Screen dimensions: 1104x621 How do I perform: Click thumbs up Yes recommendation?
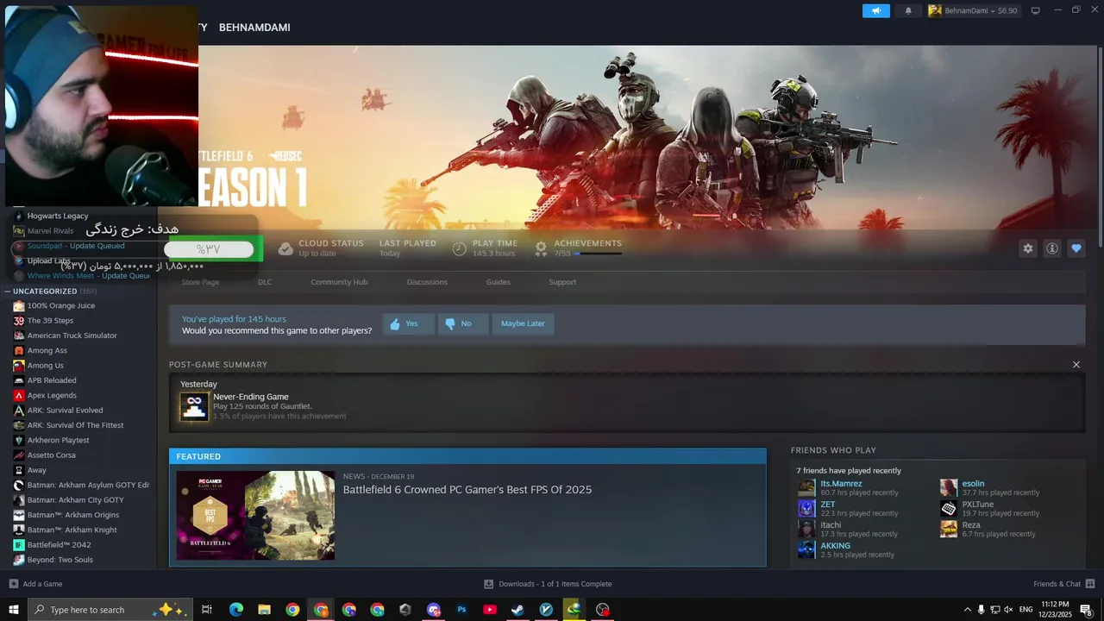[408, 323]
